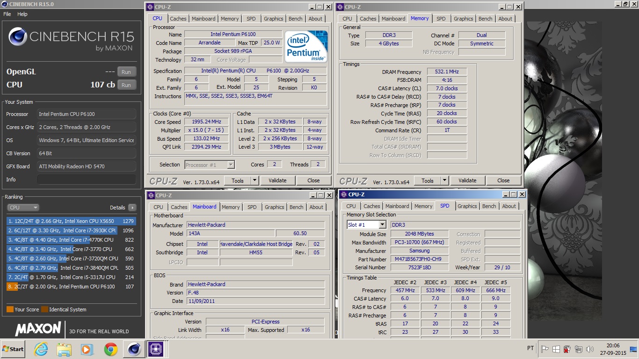Run the OpenGL benchmark
Viewport: 639px width, 359px height.
(126, 72)
